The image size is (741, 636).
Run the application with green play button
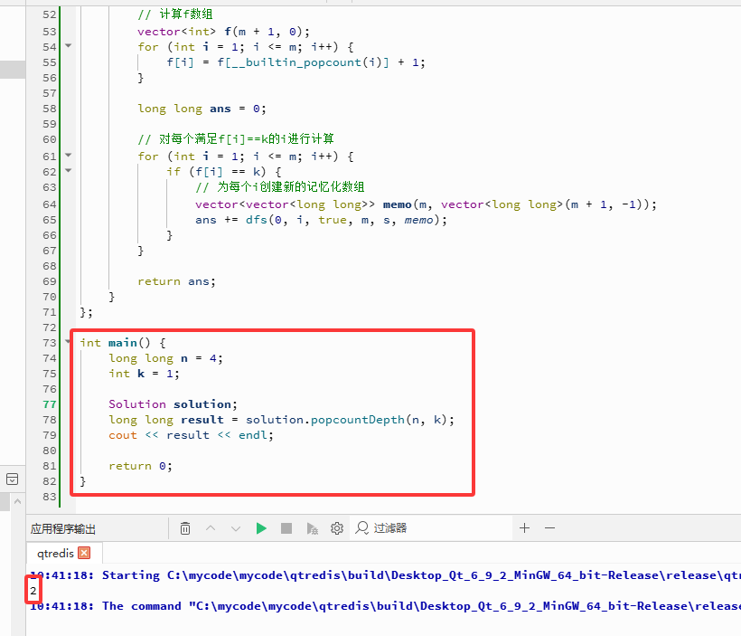click(261, 528)
